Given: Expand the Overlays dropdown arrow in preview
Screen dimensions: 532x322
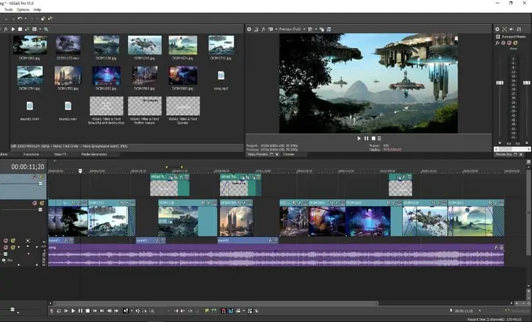Looking at the screenshot, I should point(316,29).
